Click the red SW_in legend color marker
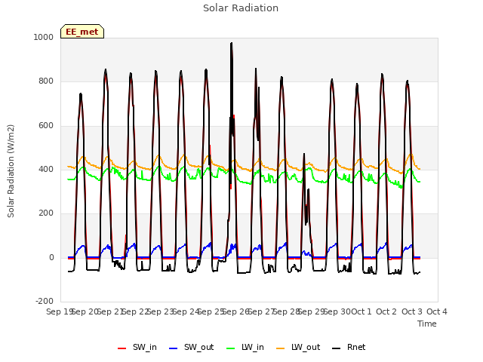The height and width of the screenshot is (362, 483). coord(122,348)
